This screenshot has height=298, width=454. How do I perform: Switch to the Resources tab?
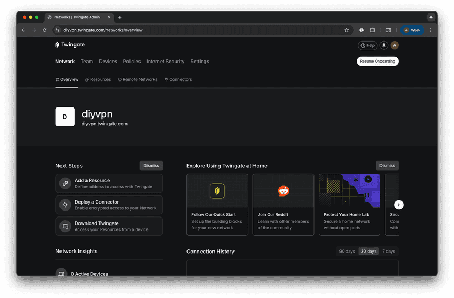click(98, 79)
